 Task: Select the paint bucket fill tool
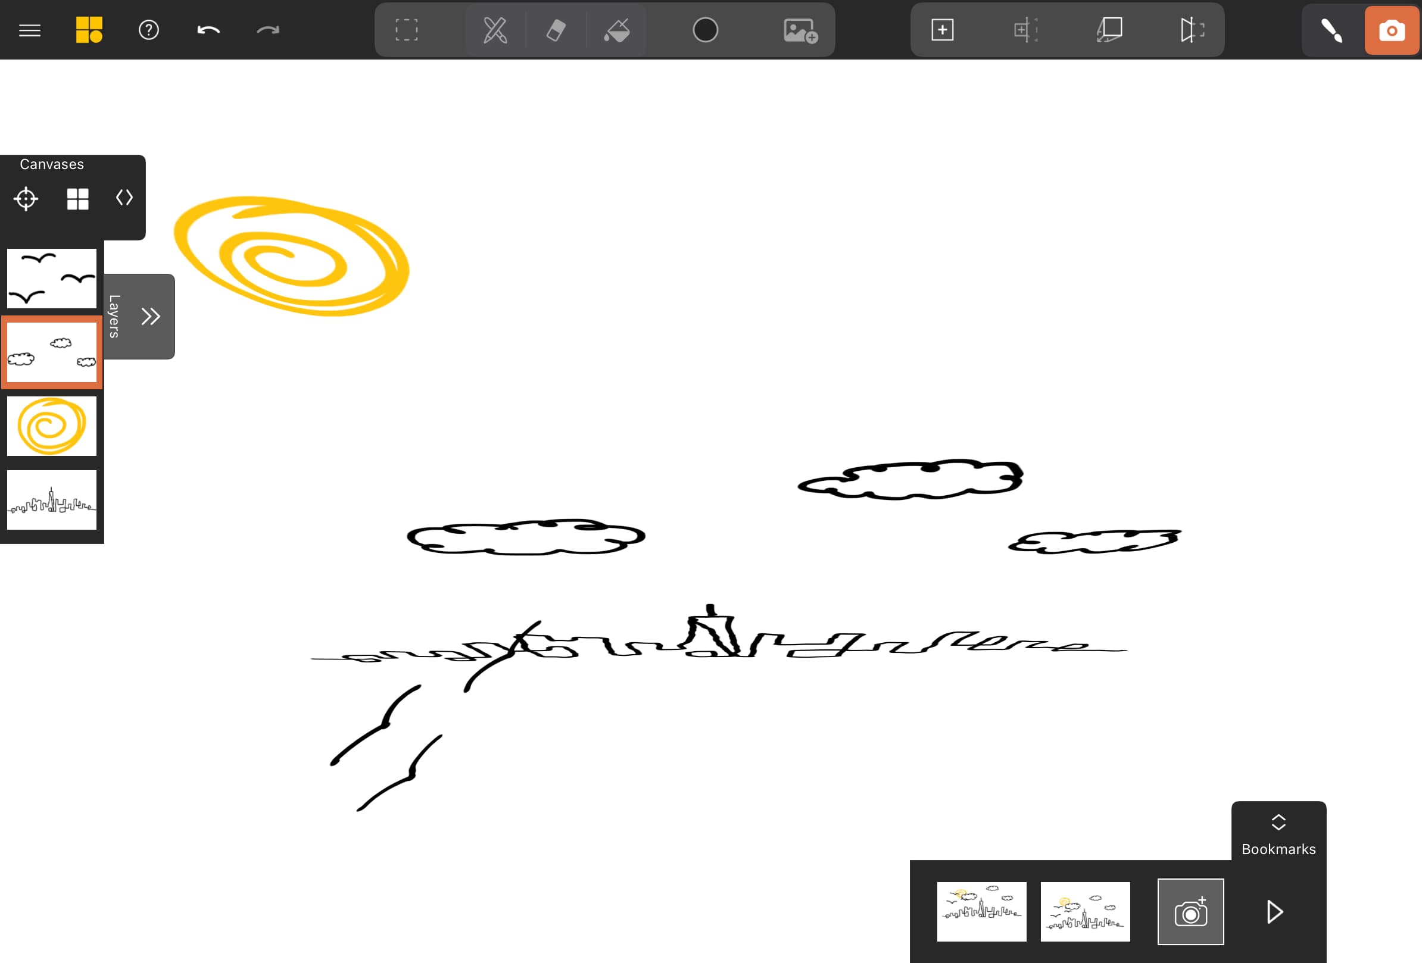pyautogui.click(x=617, y=30)
